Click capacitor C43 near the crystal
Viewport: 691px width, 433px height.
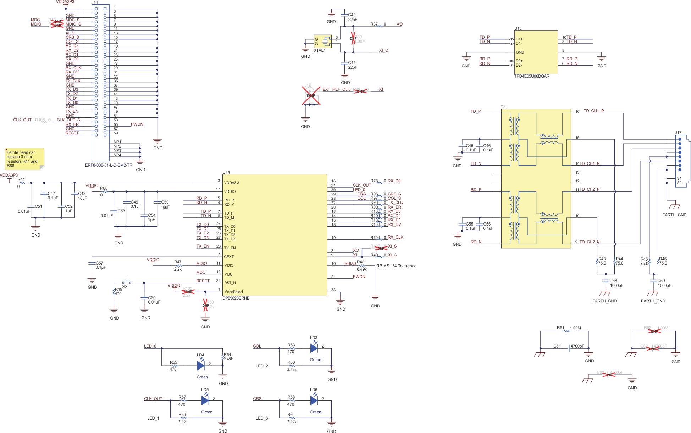pyautogui.click(x=344, y=15)
